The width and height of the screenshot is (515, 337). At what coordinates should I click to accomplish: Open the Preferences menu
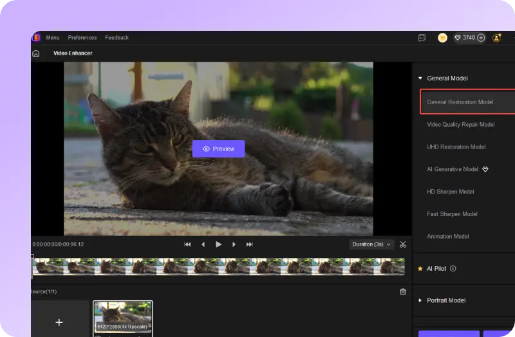82,38
